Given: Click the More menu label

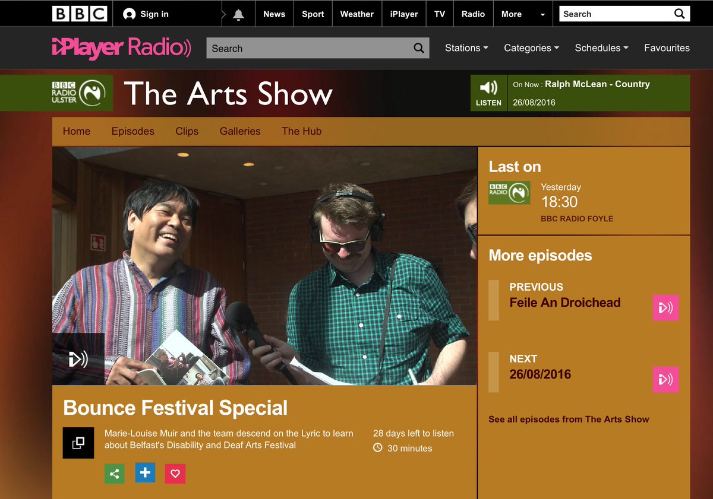Looking at the screenshot, I should pyautogui.click(x=512, y=14).
